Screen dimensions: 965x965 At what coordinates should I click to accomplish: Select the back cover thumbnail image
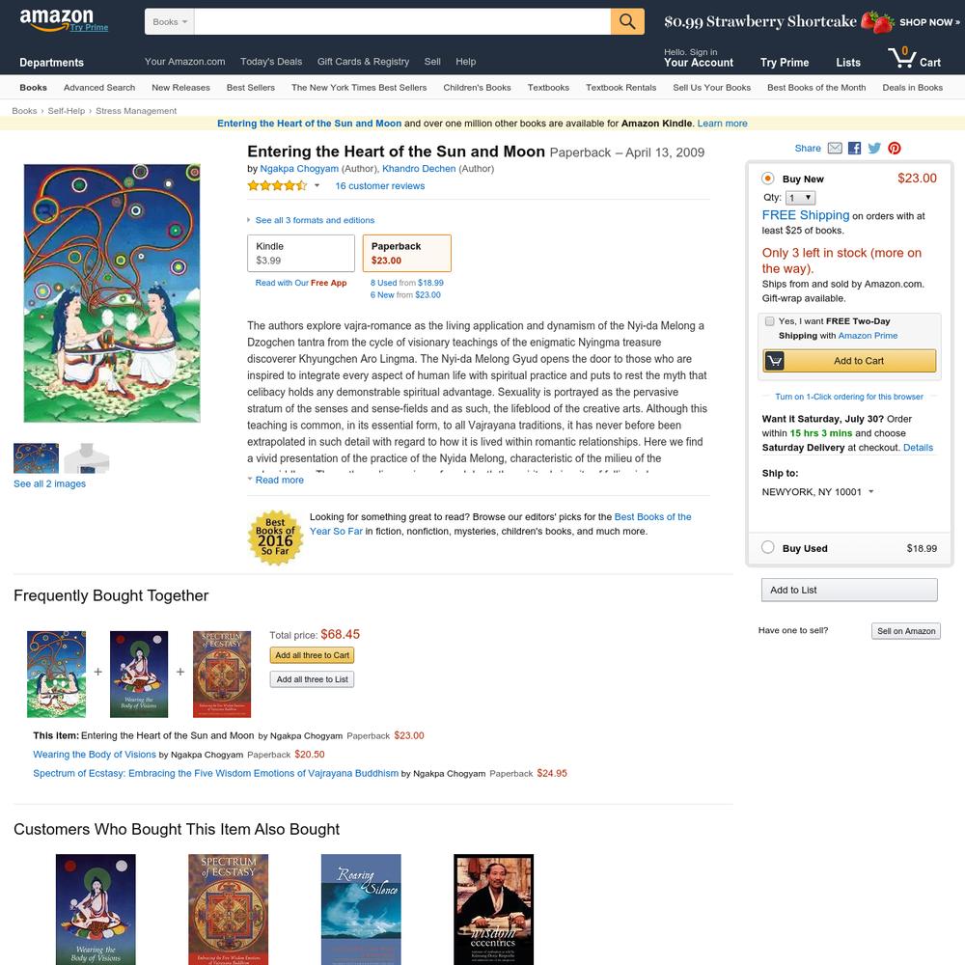(87, 457)
